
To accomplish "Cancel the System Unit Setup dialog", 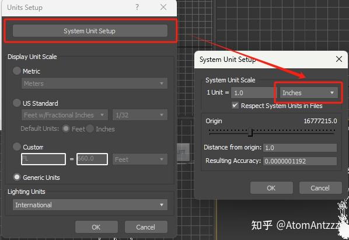I will (x=320, y=188).
